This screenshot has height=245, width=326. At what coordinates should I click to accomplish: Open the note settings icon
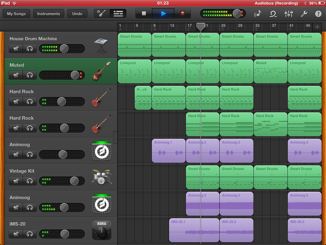pos(258,14)
